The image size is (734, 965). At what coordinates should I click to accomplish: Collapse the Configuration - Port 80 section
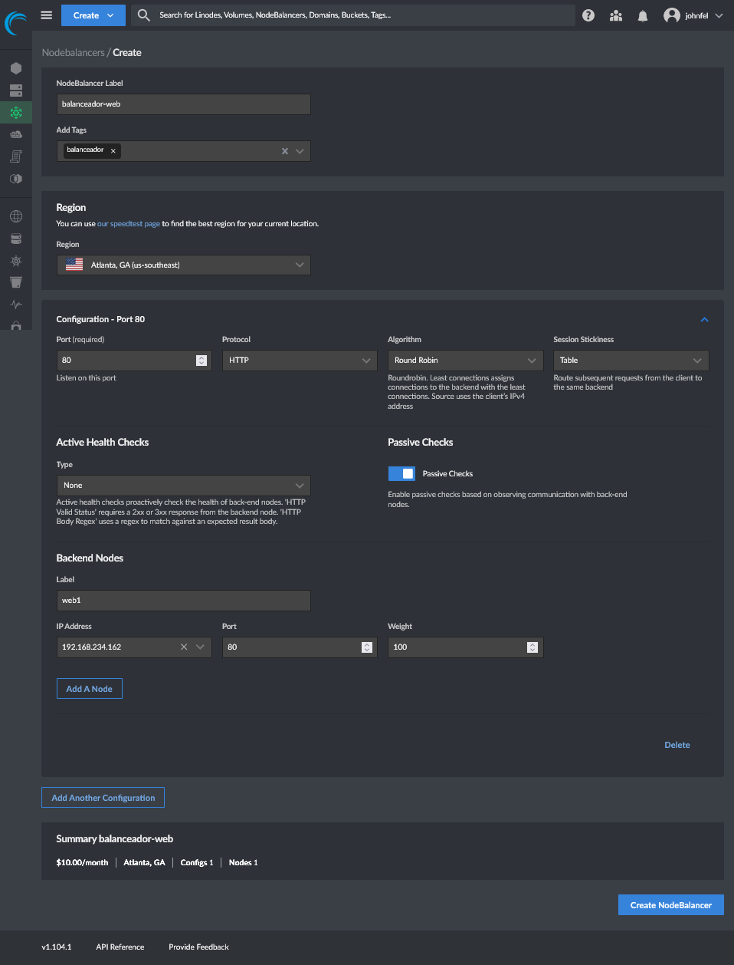pyautogui.click(x=704, y=320)
